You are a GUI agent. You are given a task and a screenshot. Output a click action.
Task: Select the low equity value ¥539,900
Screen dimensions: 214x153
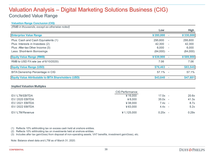(158, 57)
